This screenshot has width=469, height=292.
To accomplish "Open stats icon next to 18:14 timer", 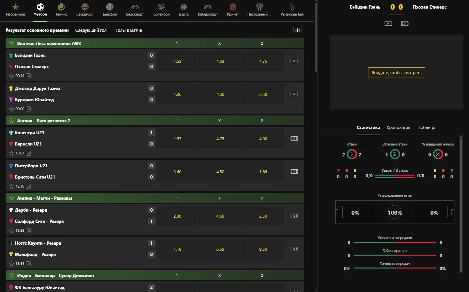I will click(x=28, y=264).
